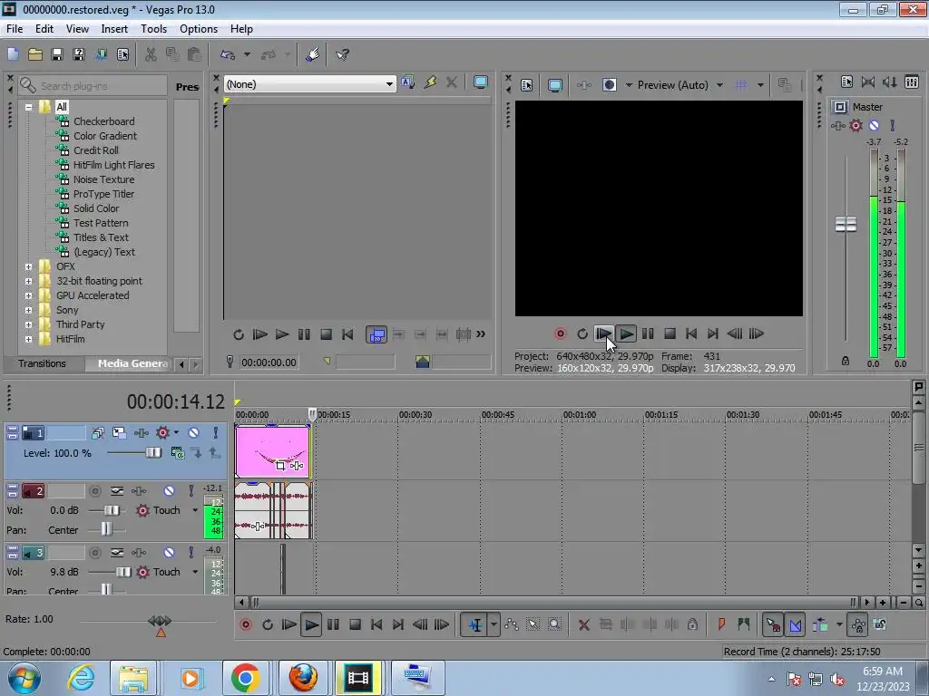The width and height of the screenshot is (929, 696).
Task: Open the Touch automation dropdown on track 2
Action: click(195, 510)
